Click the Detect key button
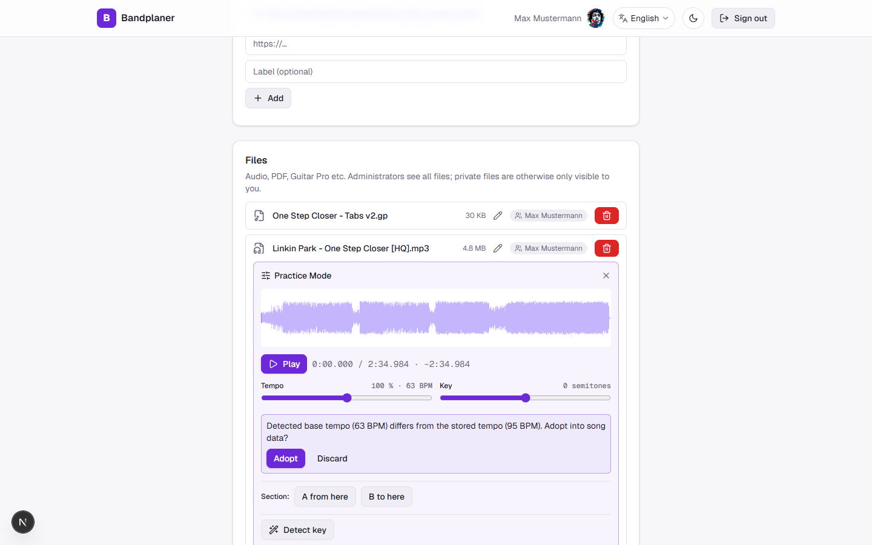 click(297, 530)
